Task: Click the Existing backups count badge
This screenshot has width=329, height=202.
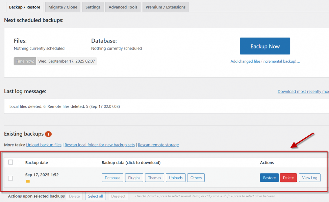Action: 48,134
